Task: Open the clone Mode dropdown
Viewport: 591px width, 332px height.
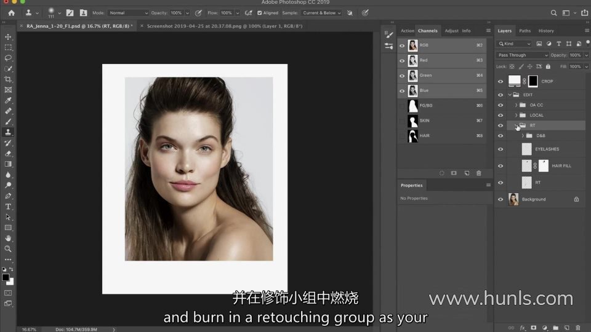Action: (128, 13)
